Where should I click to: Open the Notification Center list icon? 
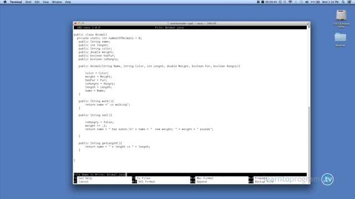(x=349, y=2)
